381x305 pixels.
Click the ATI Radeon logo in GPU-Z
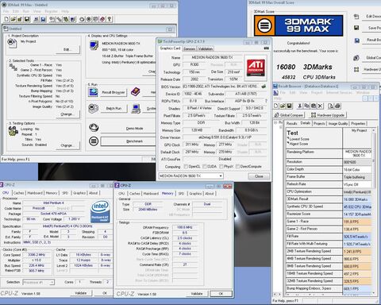click(x=255, y=68)
